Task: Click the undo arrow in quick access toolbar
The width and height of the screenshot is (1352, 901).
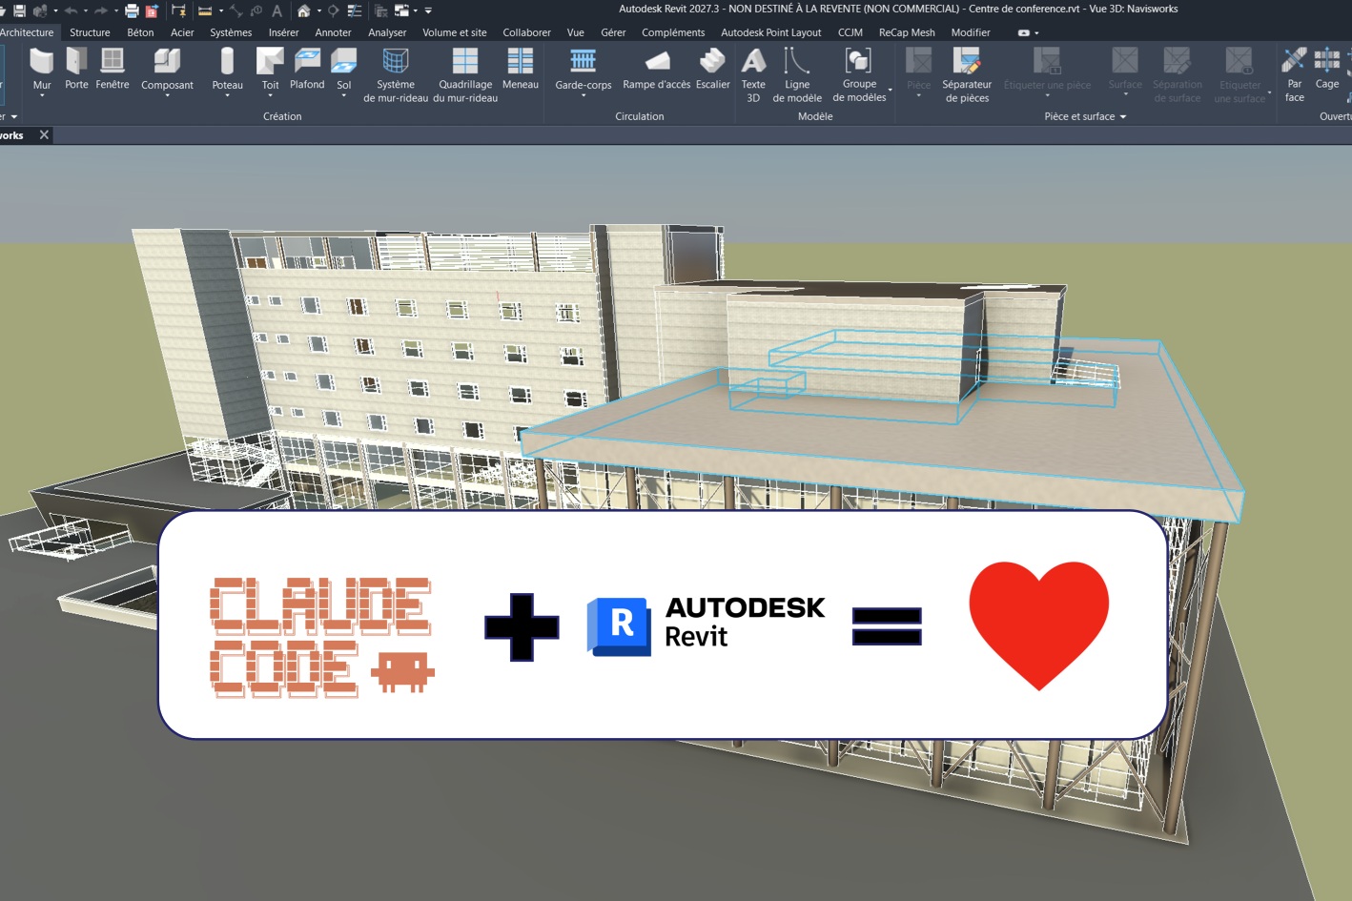Action: coord(71,10)
